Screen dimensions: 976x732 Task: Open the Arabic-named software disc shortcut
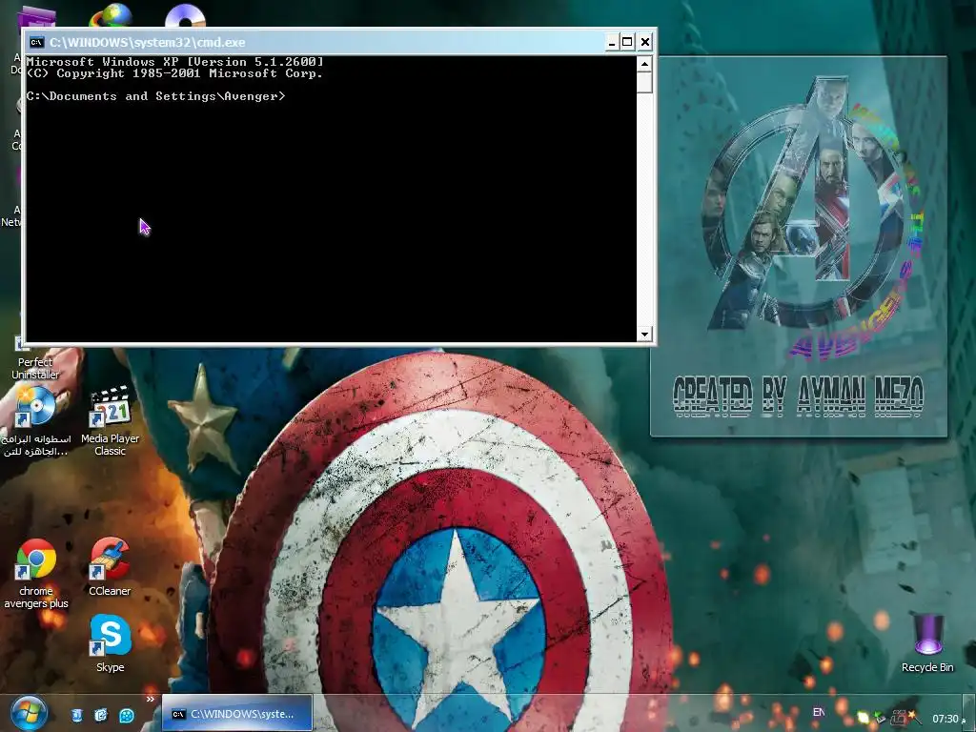pyautogui.click(x=36, y=420)
